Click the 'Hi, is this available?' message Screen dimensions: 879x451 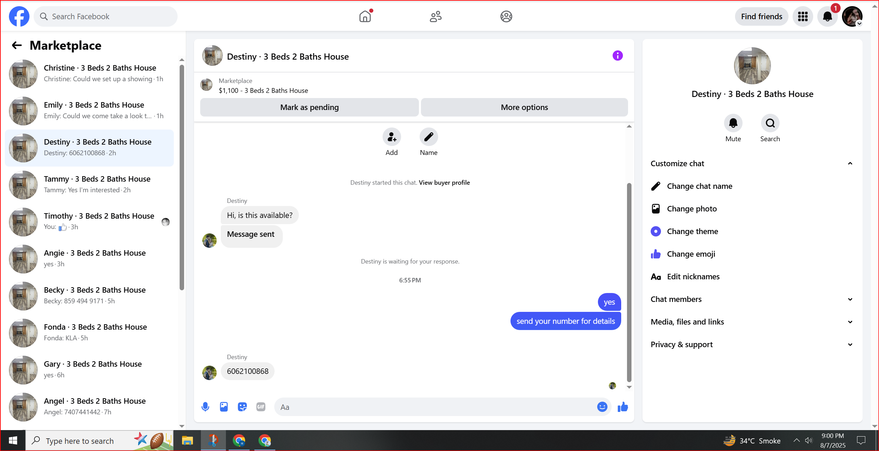click(x=260, y=215)
